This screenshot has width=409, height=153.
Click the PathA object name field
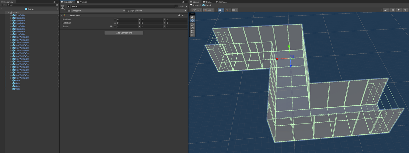point(122,6)
